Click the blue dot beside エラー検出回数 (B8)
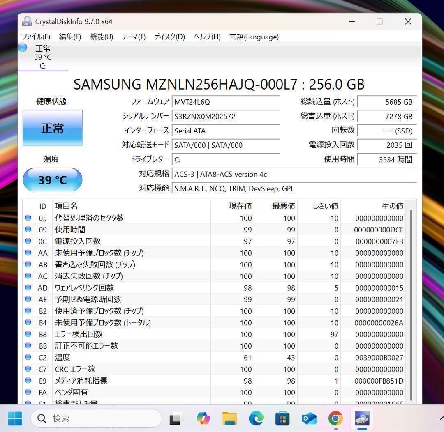This screenshot has height=432, width=444. [x=28, y=334]
